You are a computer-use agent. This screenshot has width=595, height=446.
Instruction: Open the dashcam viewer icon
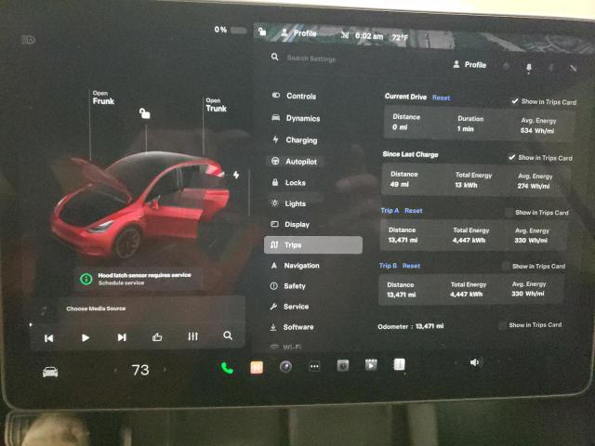[x=343, y=365]
